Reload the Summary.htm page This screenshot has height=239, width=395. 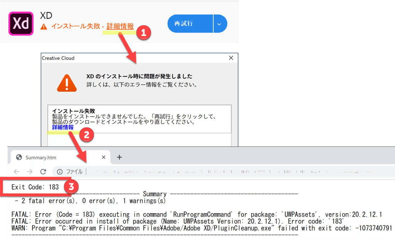[43, 171]
